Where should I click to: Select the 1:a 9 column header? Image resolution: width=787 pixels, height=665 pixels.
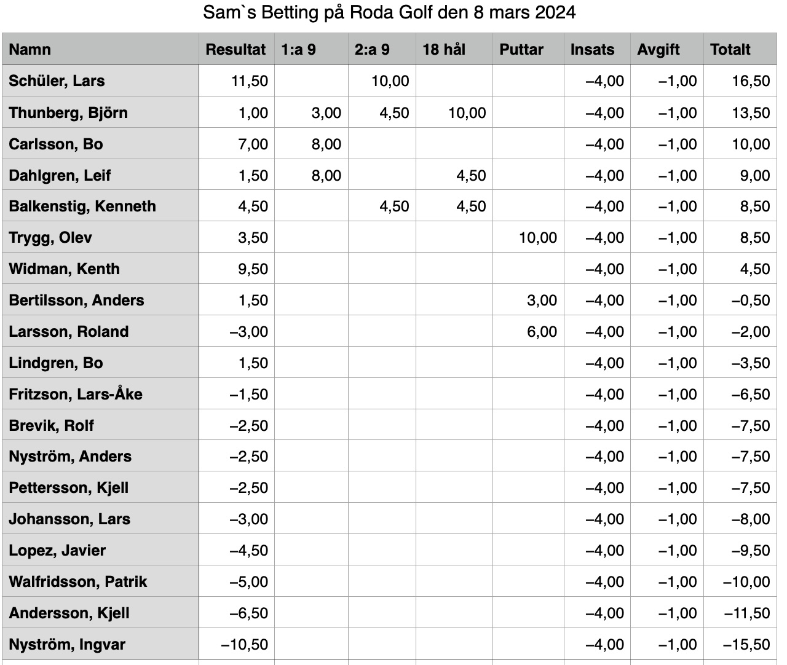click(x=311, y=49)
